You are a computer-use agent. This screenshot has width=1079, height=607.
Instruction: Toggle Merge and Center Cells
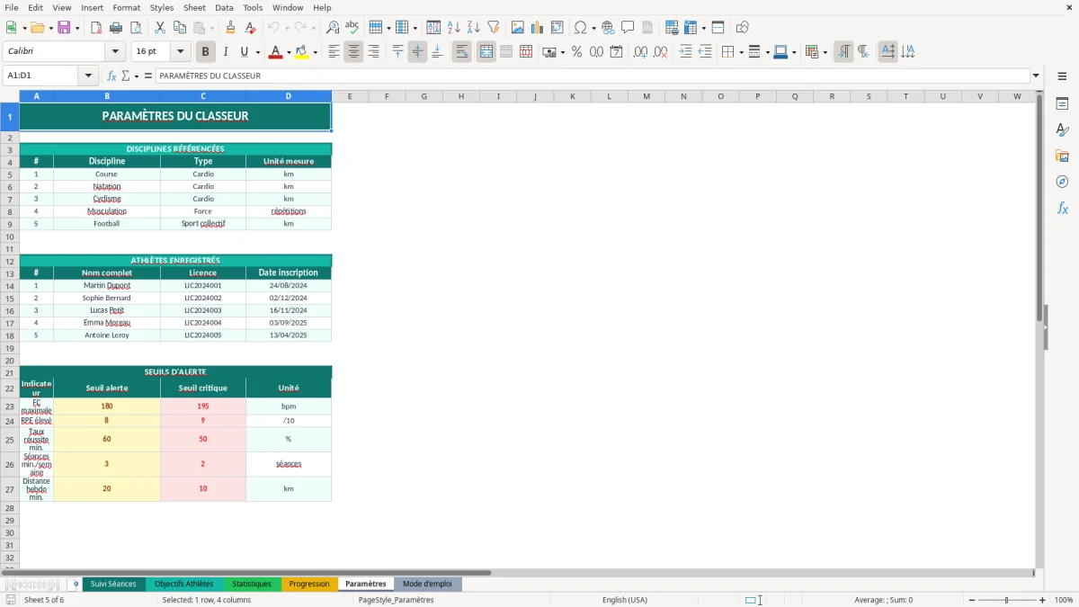click(486, 52)
